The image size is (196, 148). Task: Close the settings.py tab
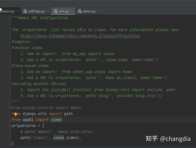(x=48, y=11)
